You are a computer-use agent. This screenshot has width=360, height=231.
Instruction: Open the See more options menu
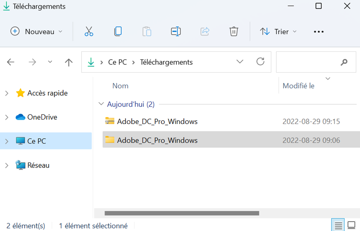coord(319,32)
